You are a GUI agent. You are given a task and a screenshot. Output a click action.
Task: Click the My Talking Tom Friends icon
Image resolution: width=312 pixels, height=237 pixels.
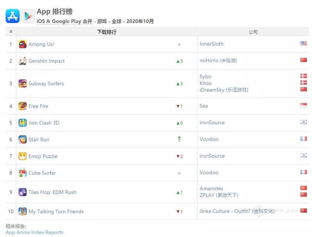click(23, 211)
